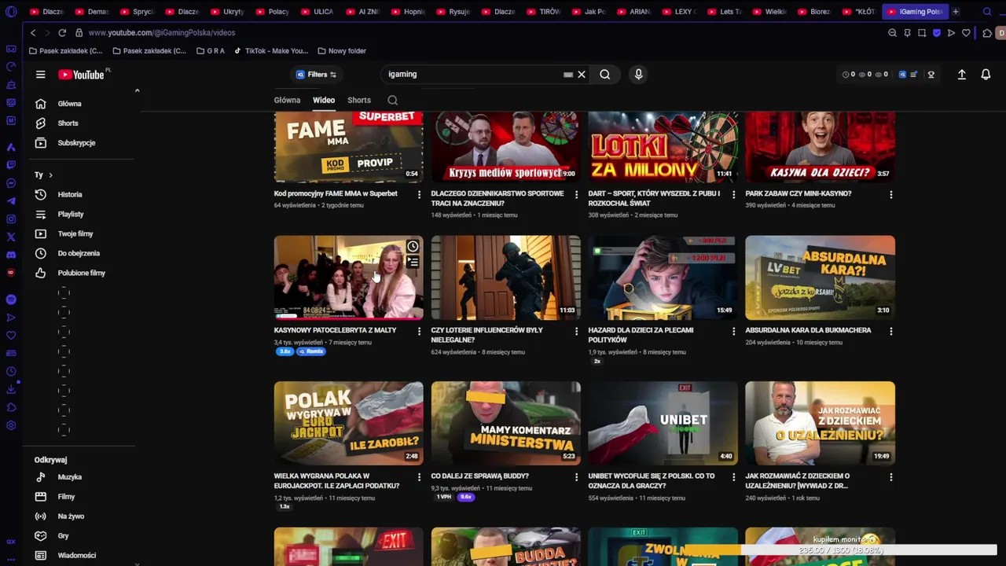Click the upload arrow icon in header
Screen dimensions: 1006x566
[x=961, y=75]
